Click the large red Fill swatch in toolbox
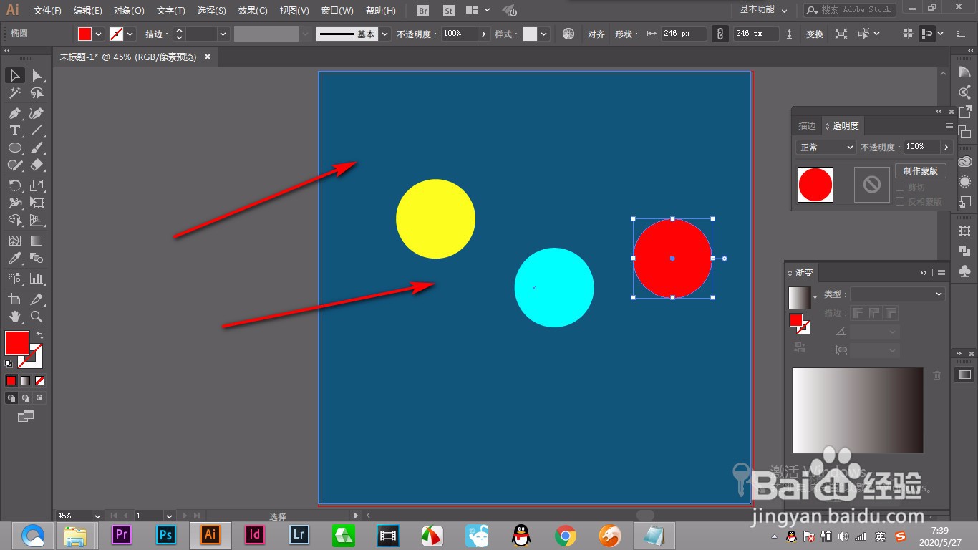Image resolution: width=978 pixels, height=550 pixels. pyautogui.click(x=17, y=343)
